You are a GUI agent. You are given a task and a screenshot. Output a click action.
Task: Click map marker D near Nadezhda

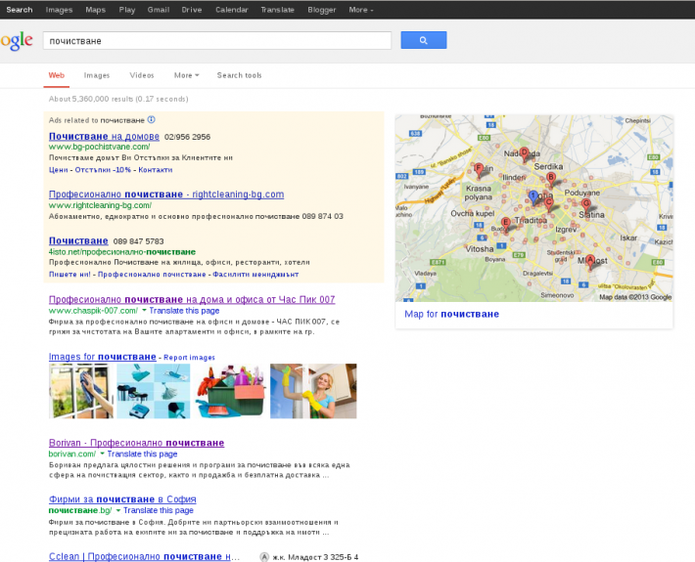(525, 154)
